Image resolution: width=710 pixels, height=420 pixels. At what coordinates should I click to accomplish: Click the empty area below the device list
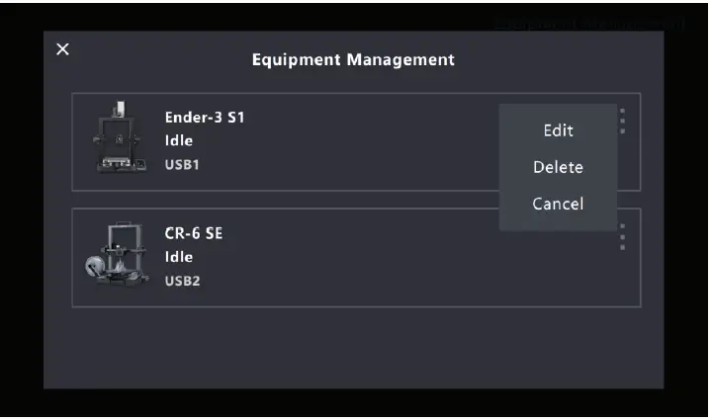click(x=354, y=346)
